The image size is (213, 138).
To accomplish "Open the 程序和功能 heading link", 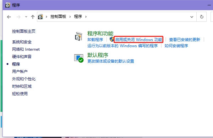I will tap(100, 34).
